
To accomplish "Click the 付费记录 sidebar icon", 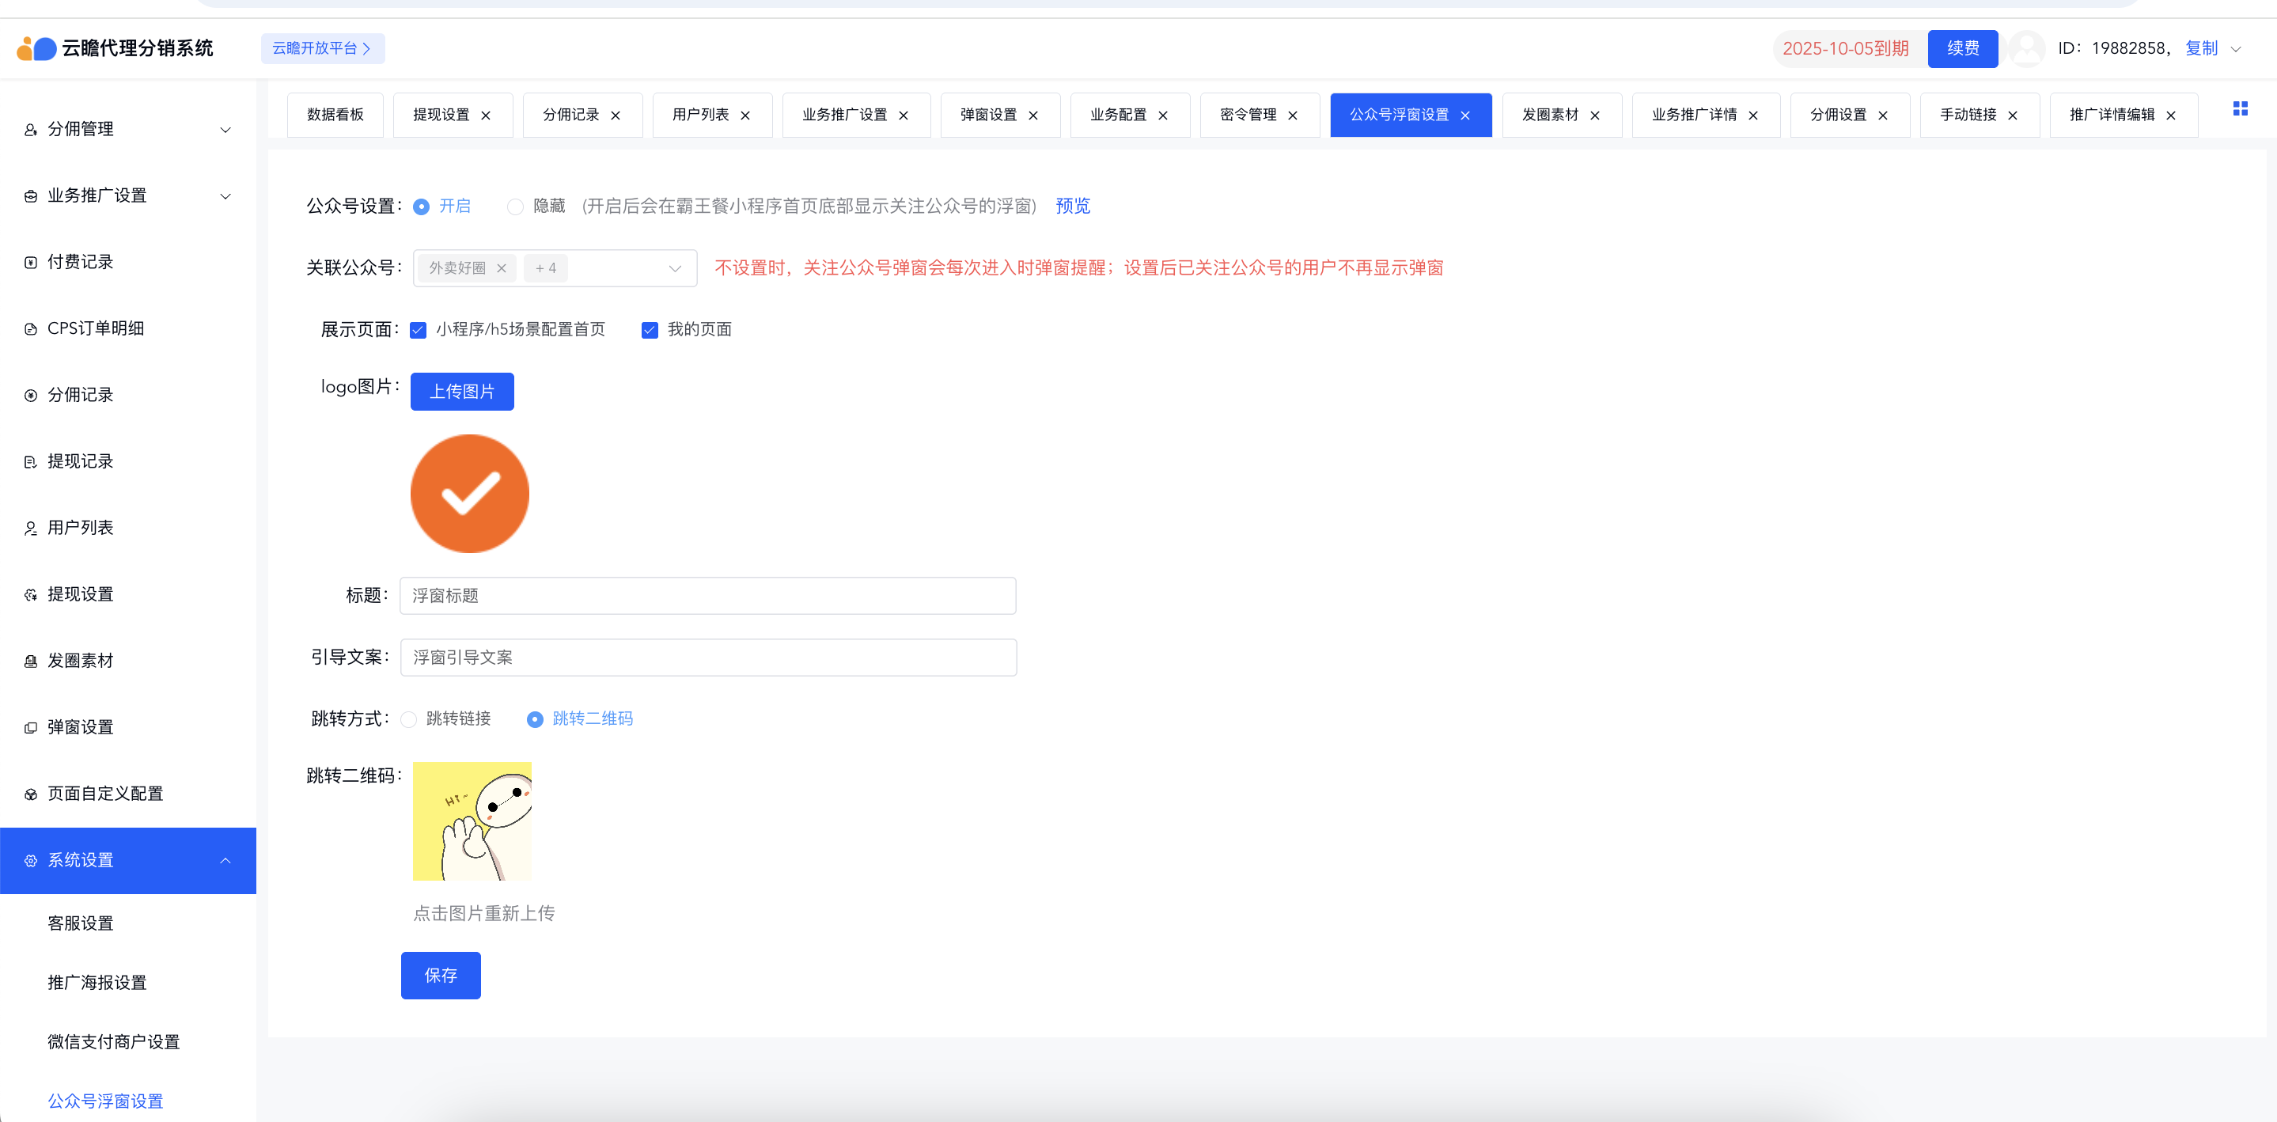I will pos(30,263).
